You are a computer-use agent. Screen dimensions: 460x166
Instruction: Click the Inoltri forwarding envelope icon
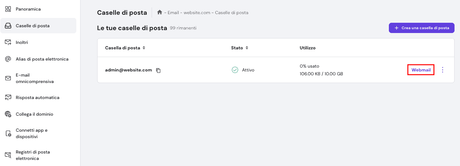pos(8,42)
